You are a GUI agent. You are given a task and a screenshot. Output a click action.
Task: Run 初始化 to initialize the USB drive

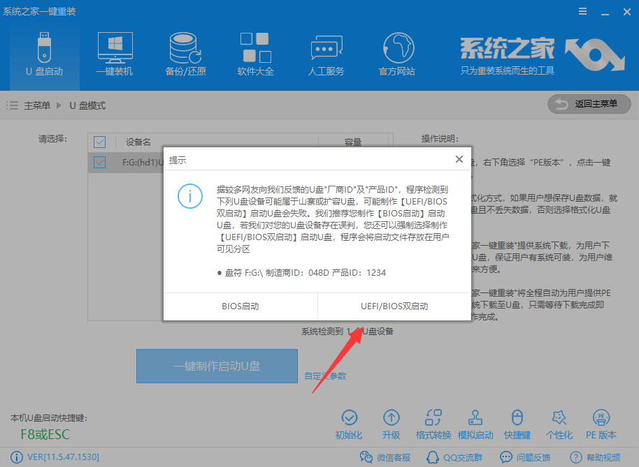pos(350,422)
